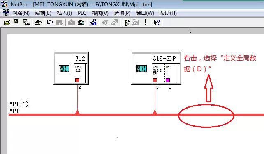The height and width of the screenshot is (154, 264).
Task: Open the 插入(I) menu
Action: 64,13
